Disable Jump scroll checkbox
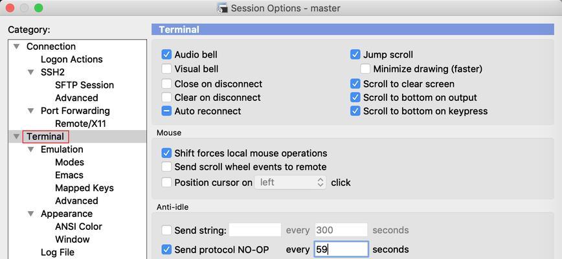The width and height of the screenshot is (562, 259). click(x=355, y=54)
